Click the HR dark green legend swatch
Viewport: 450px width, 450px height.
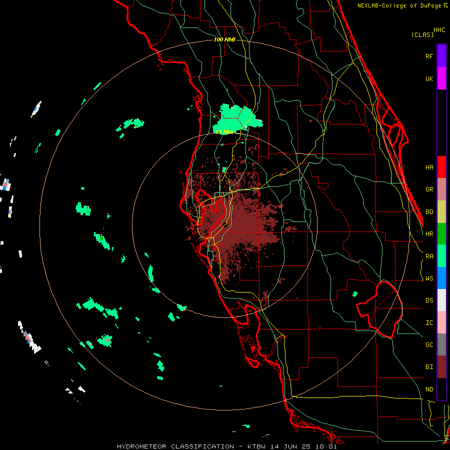tap(441, 234)
